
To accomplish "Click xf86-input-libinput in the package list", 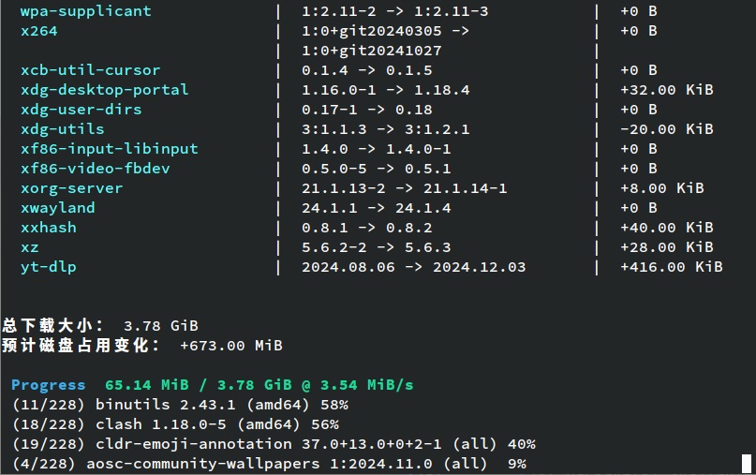I will click(109, 149).
